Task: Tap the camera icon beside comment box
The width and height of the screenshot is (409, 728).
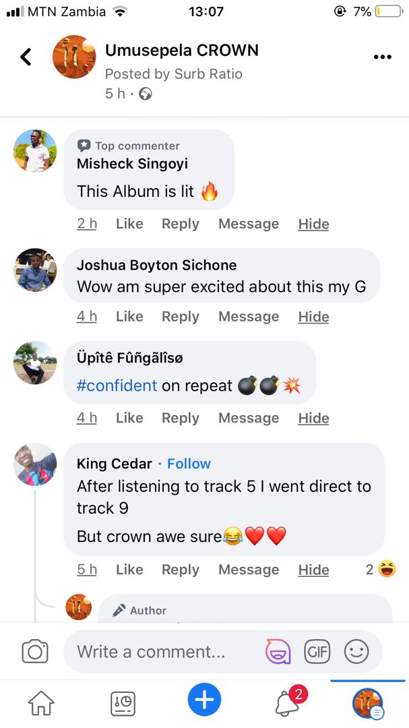Action: pos(35,652)
